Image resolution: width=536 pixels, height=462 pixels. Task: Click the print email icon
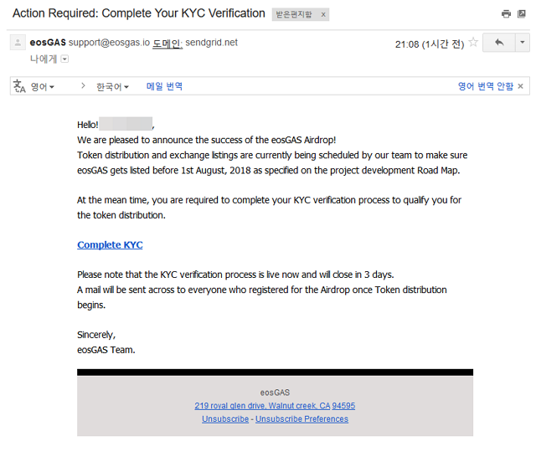click(506, 13)
